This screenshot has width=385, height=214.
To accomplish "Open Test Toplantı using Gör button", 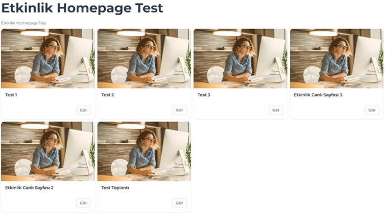I will [x=180, y=203].
